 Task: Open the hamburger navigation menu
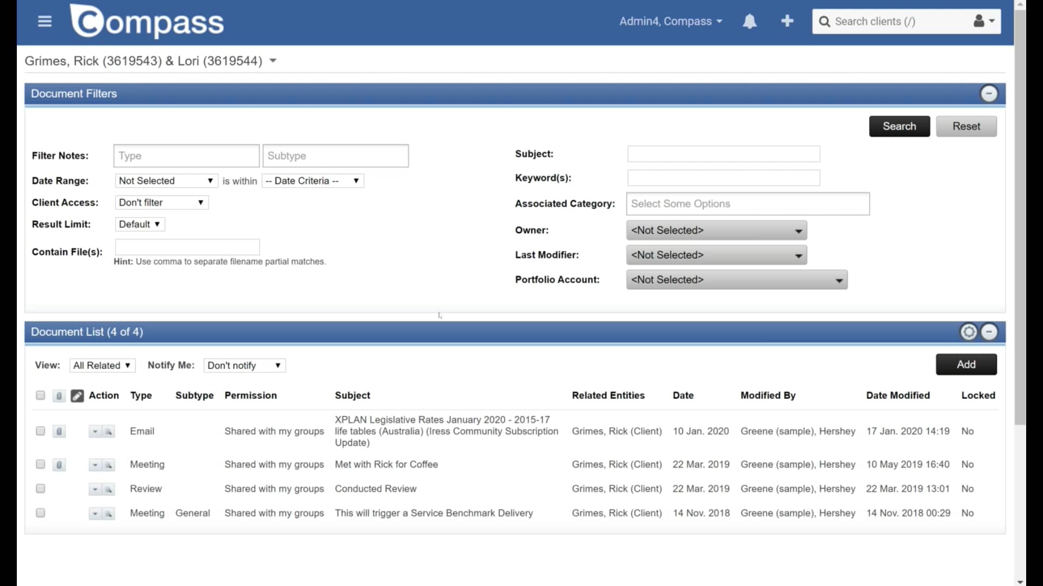point(44,21)
